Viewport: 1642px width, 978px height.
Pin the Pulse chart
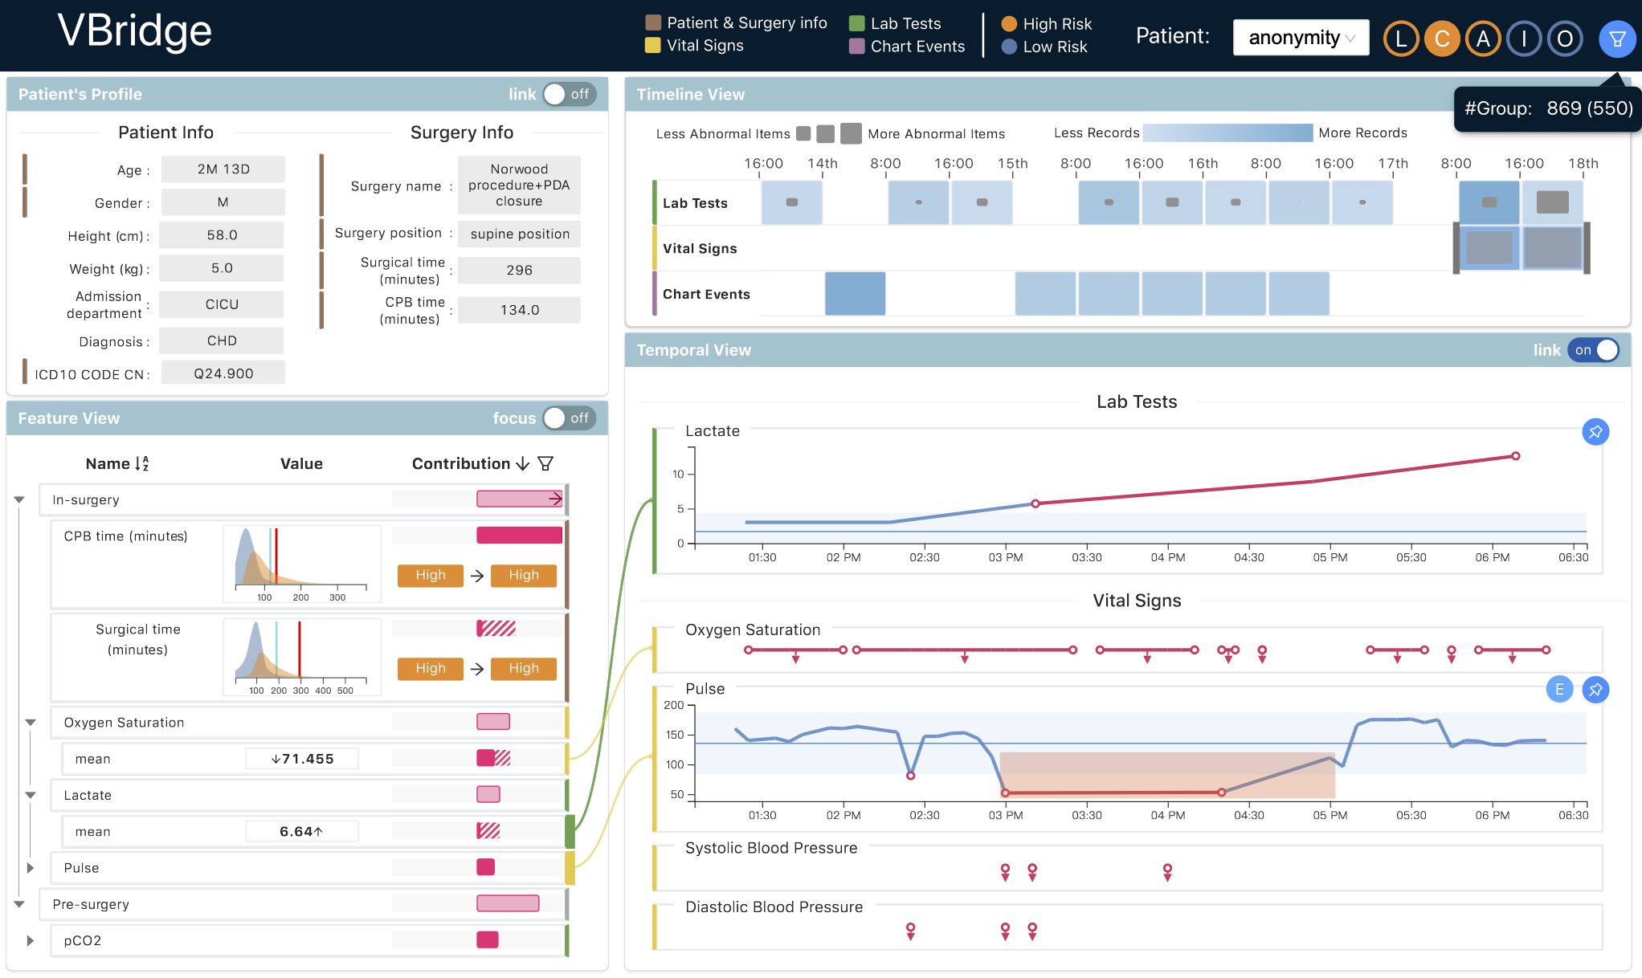coord(1595,689)
